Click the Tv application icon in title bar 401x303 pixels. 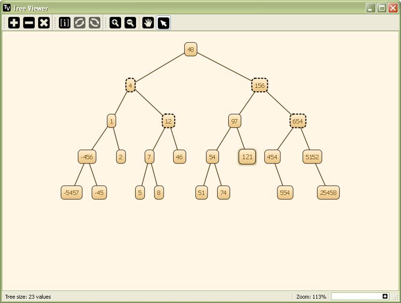(x=7, y=8)
